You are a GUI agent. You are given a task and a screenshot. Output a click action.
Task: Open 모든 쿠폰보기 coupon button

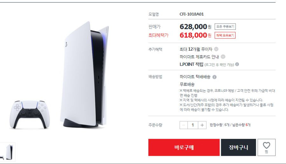coord(225,26)
